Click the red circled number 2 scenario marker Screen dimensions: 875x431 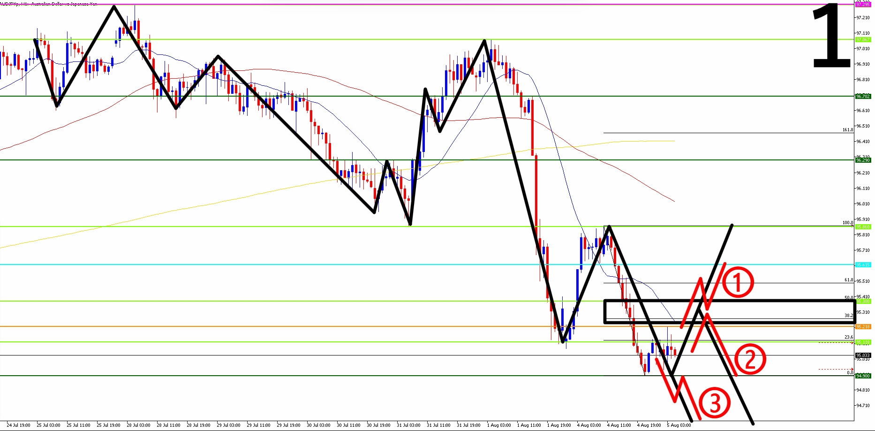749,360
